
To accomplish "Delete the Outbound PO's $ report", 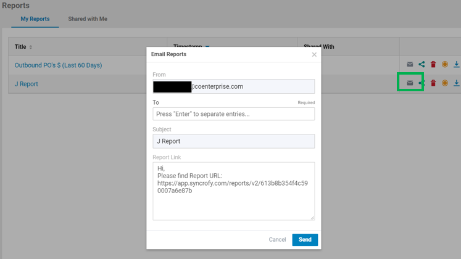I will point(433,64).
